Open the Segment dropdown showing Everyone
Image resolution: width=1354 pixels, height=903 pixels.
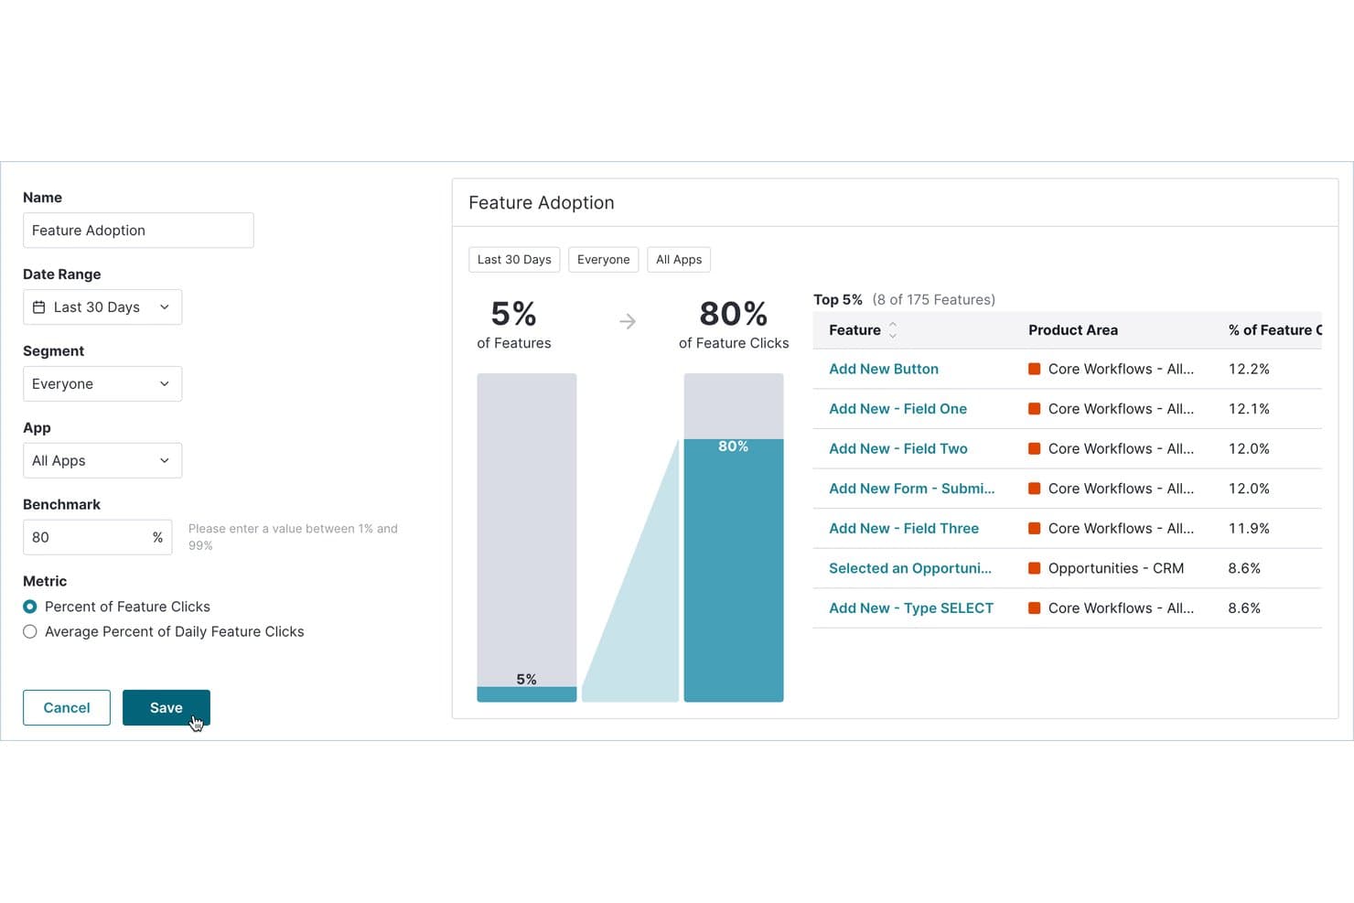102,384
